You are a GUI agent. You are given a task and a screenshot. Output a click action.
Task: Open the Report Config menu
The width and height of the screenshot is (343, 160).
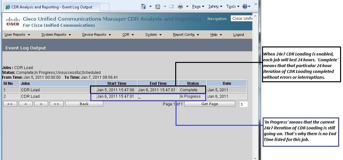(x=186, y=35)
